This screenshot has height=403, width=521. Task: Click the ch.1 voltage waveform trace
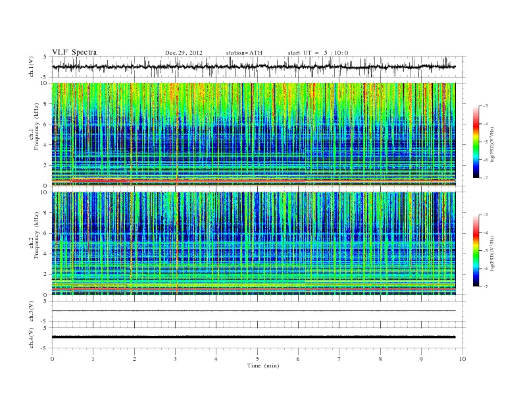click(253, 67)
